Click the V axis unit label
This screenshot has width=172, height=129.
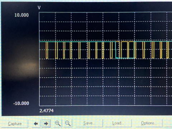pyautogui.click(x=39, y=8)
